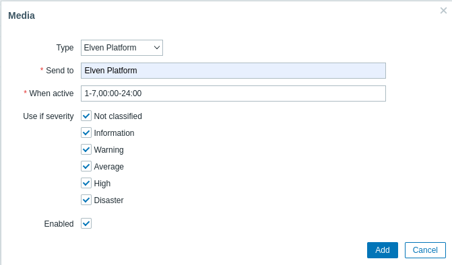Image resolution: width=452 pixels, height=265 pixels.
Task: Click the chevron arrow in the Type selector
Action: point(157,48)
